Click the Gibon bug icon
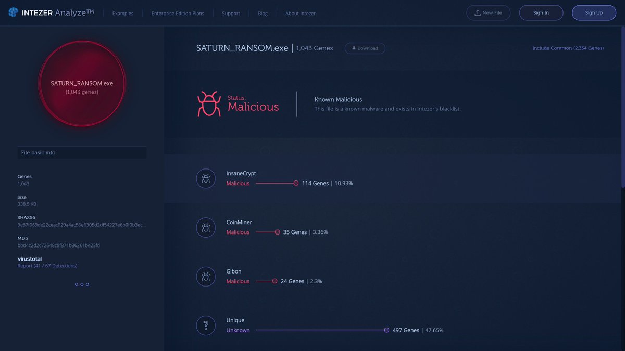This screenshot has height=351, width=625. click(206, 277)
